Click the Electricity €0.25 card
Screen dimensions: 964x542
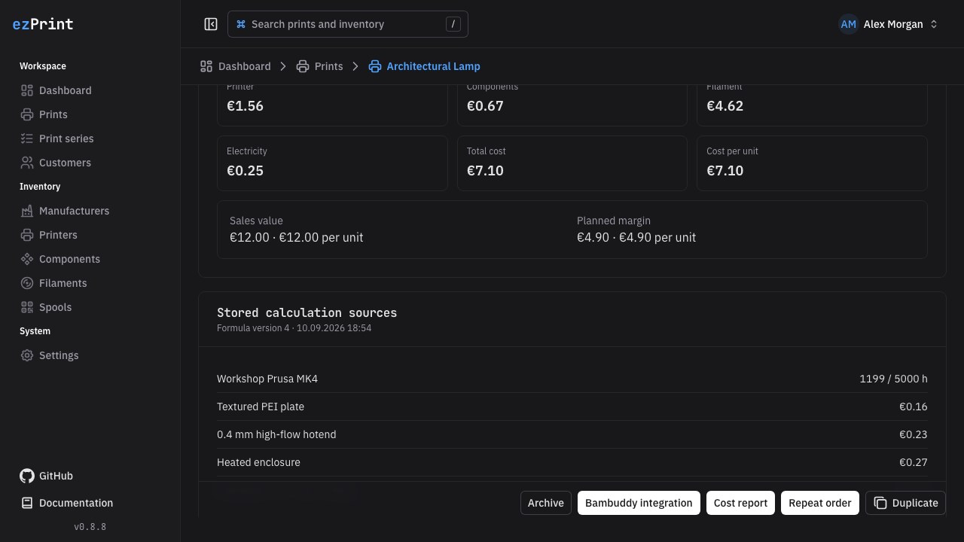point(332,163)
